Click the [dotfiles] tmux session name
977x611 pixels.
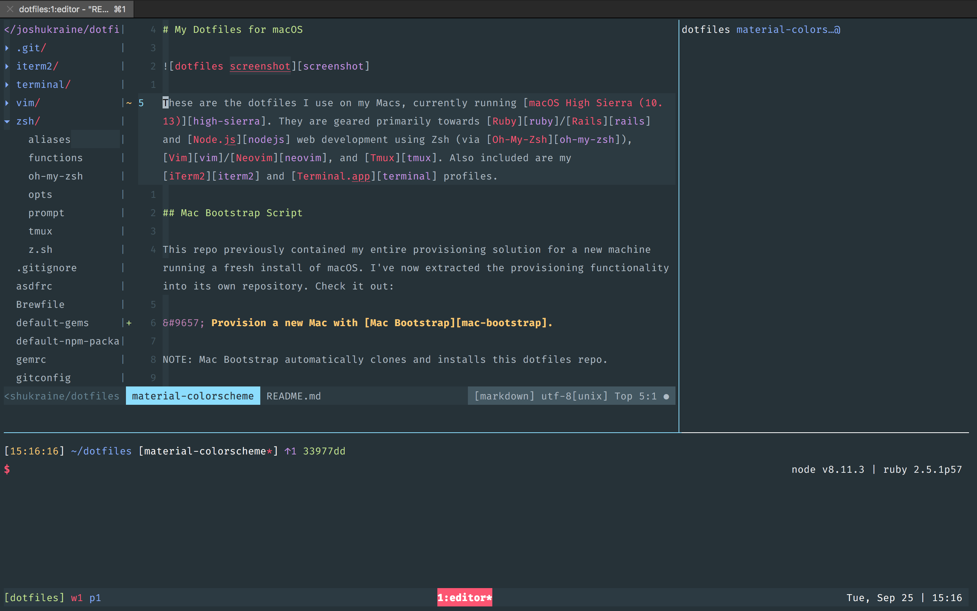coord(34,597)
